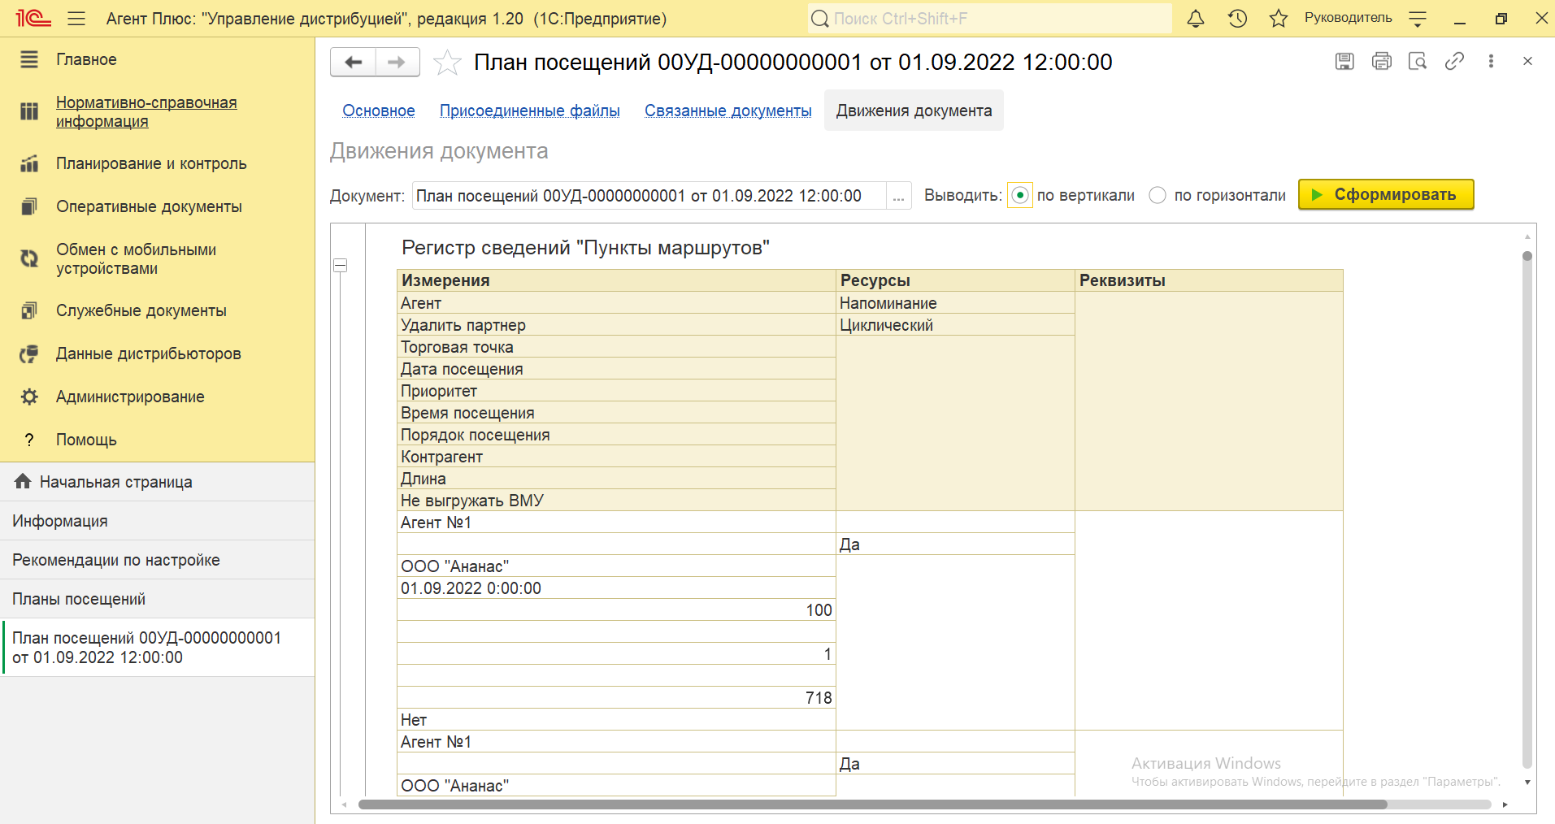Open Обмен с мобильными устройствами section

[x=136, y=259]
